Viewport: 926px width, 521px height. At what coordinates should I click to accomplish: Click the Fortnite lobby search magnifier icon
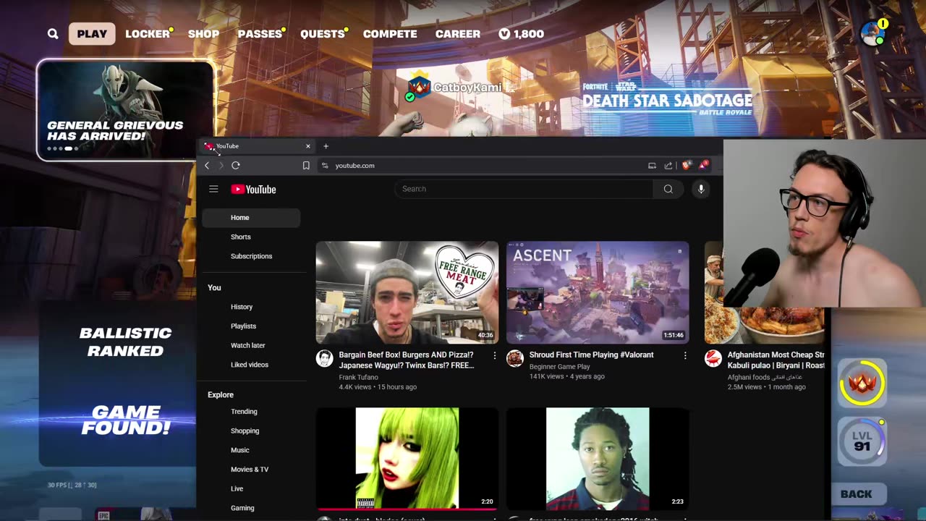tap(53, 33)
